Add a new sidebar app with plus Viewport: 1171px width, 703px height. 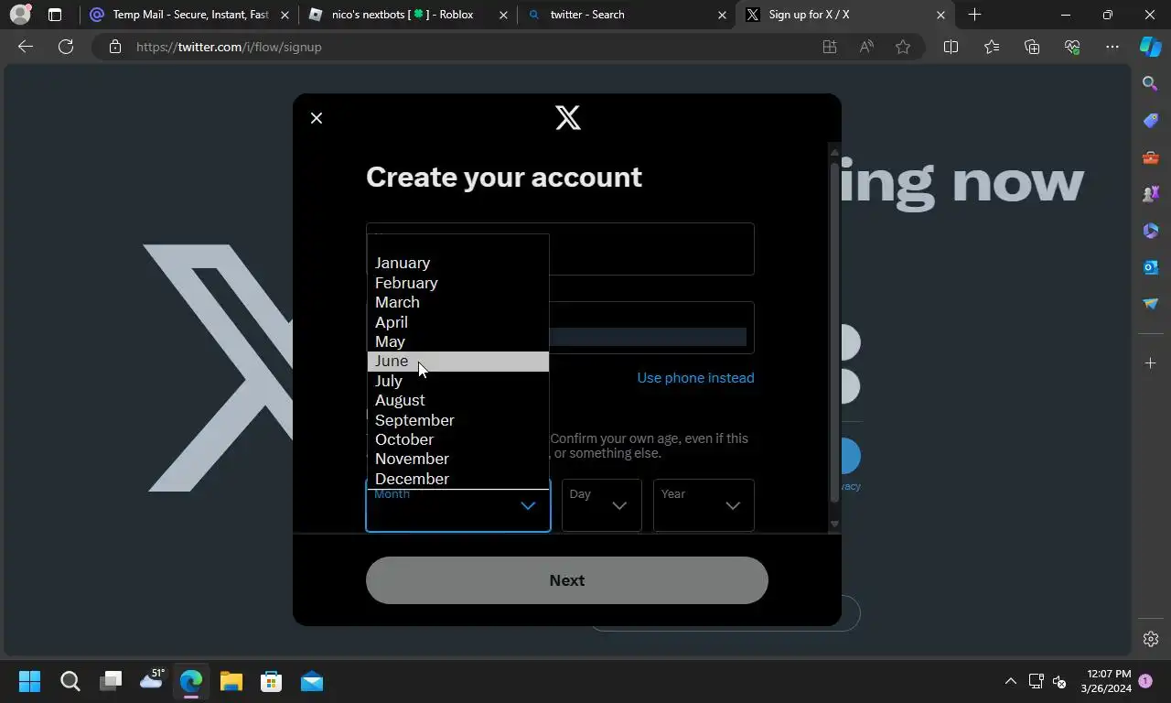pos(1151,363)
